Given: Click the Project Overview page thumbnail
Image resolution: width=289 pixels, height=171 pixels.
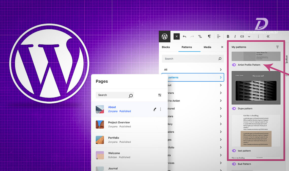Looking at the screenshot, I should click(100, 125).
